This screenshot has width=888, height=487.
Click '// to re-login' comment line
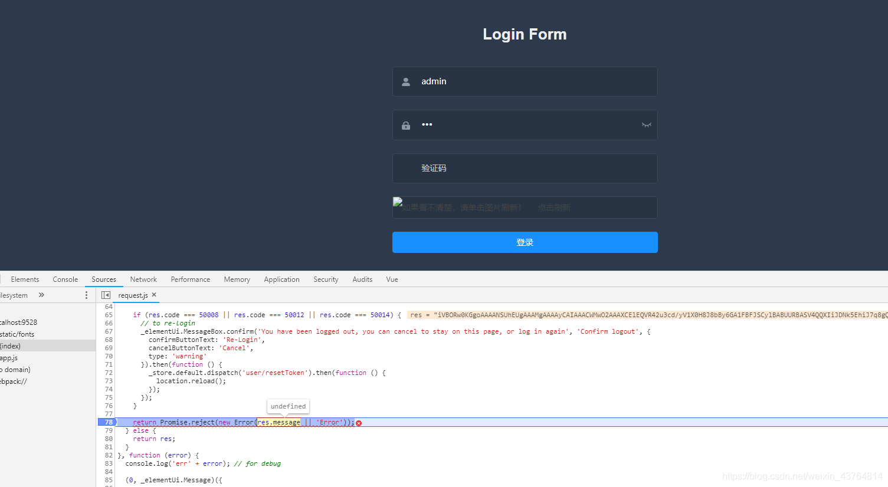[168, 323]
